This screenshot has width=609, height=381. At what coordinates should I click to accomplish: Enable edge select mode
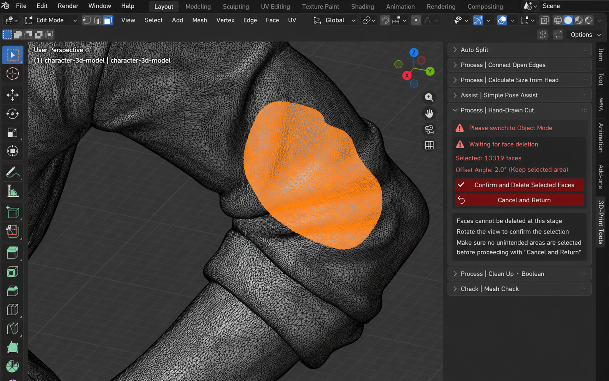pyautogui.click(x=98, y=20)
